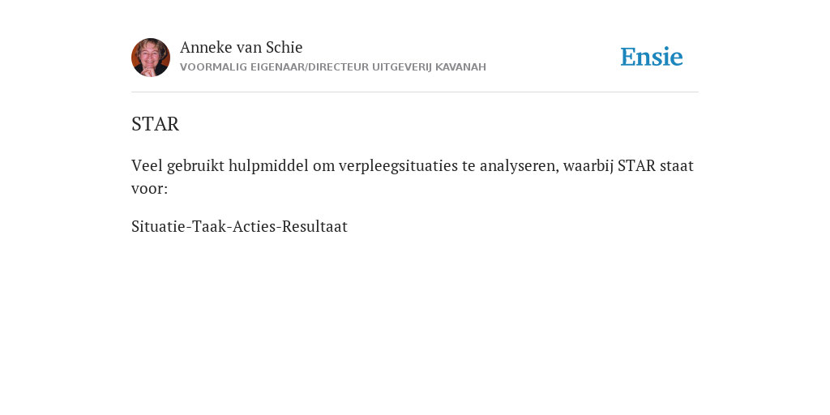Select the STAR heading
Screen dimensions: 830x415
pos(155,124)
